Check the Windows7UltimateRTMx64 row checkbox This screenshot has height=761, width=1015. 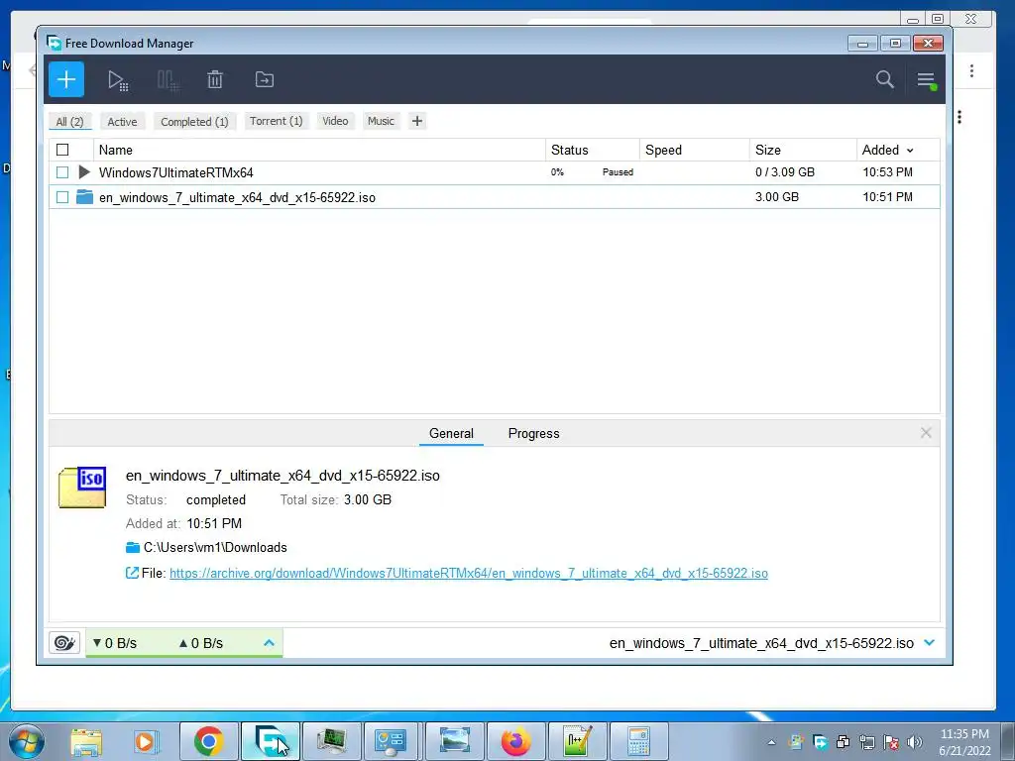pos(62,172)
